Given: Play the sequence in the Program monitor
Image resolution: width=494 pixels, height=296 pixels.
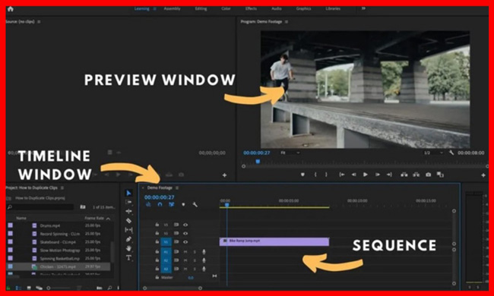Looking at the screenshot, I should pyautogui.click(x=366, y=175).
